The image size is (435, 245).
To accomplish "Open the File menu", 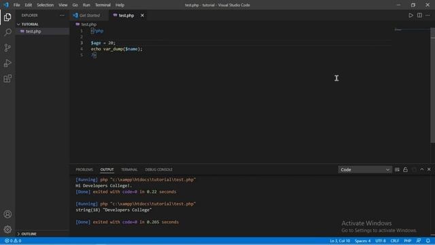I will (16, 5).
